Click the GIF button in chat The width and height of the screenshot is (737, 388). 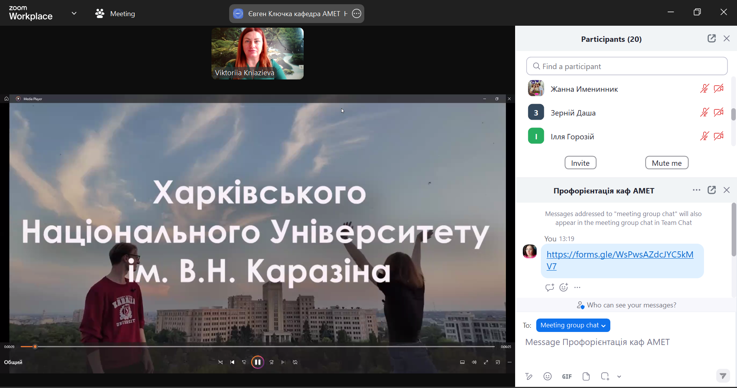click(x=567, y=376)
